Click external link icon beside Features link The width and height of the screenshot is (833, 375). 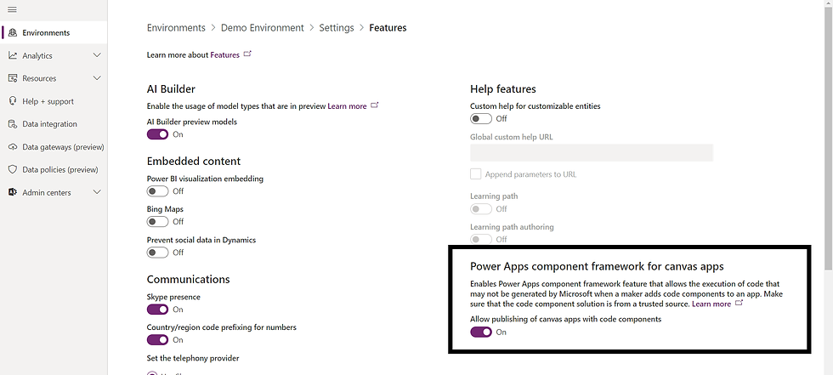pos(247,54)
